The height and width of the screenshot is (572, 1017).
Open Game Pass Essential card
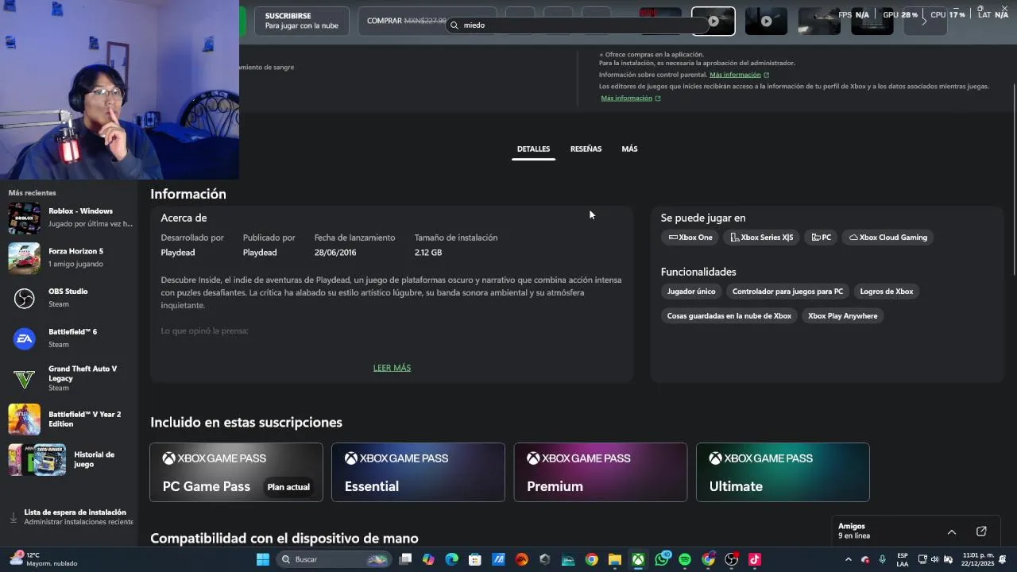click(x=418, y=473)
